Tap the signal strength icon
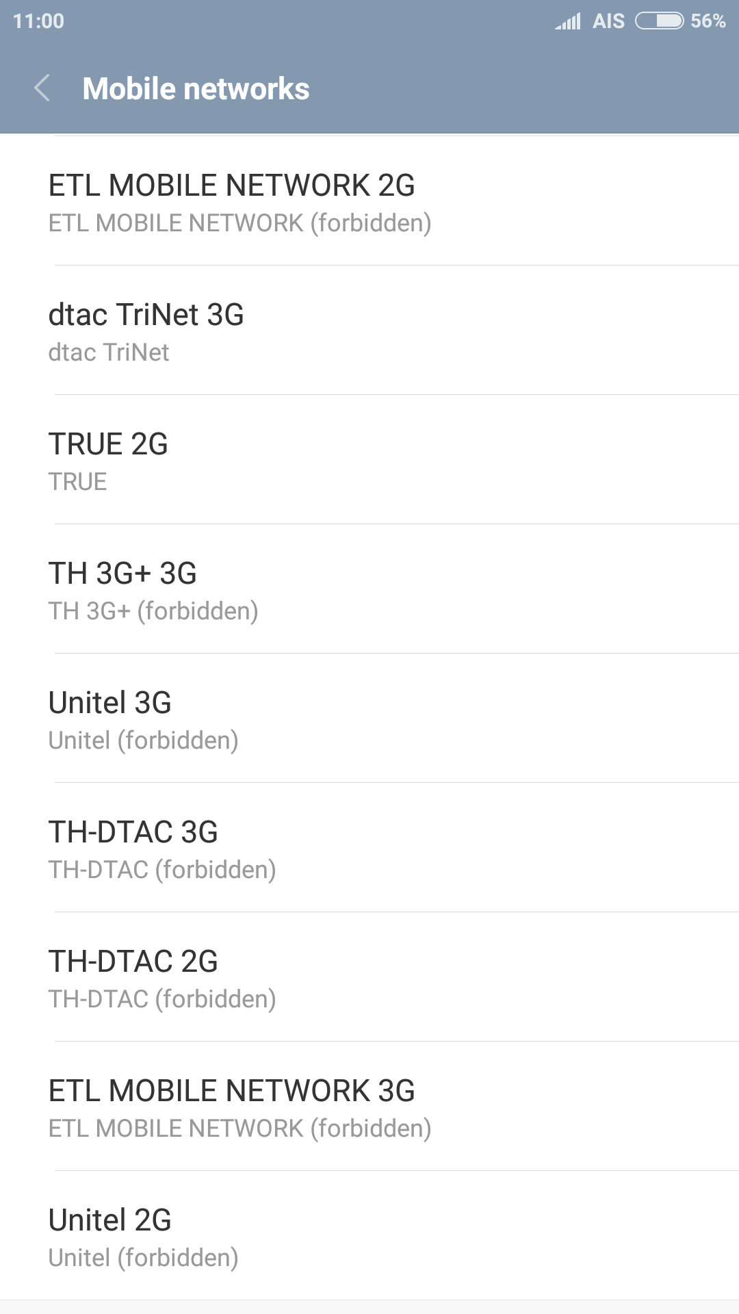Image resolution: width=739 pixels, height=1314 pixels. [x=568, y=21]
